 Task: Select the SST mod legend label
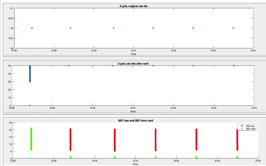point(250,129)
